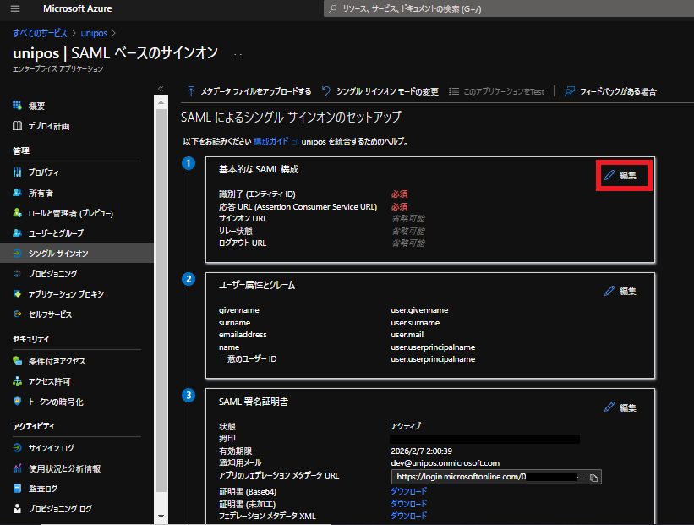The height and width of the screenshot is (525, 694).
Task: Click the sidebar scrollbar up arrow
Action: click(161, 102)
